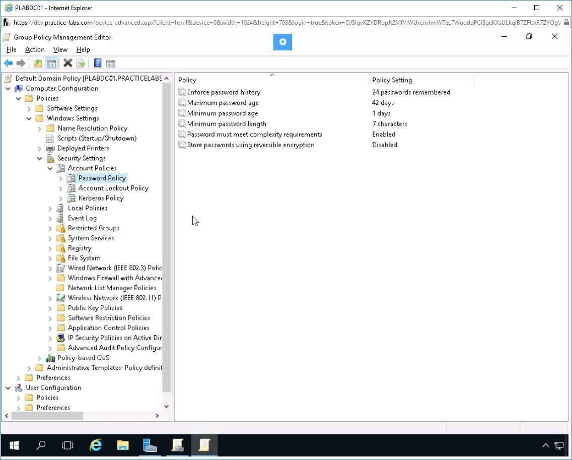Expand Administrative Templates node arrow
The width and height of the screenshot is (572, 460).
coord(29,368)
